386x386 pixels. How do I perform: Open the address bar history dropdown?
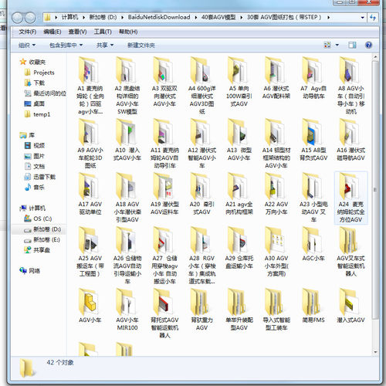[x=362, y=18]
